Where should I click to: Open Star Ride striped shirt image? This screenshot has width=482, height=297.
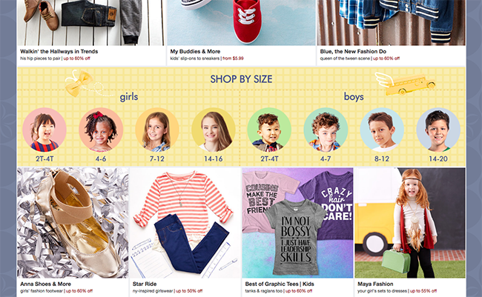[185, 223]
